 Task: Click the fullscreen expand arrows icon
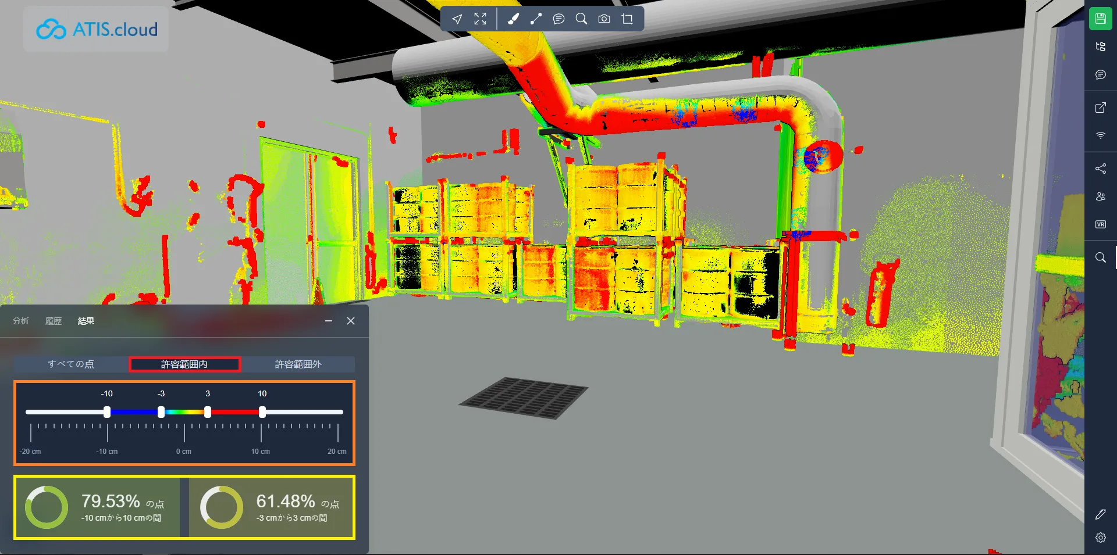pos(480,19)
